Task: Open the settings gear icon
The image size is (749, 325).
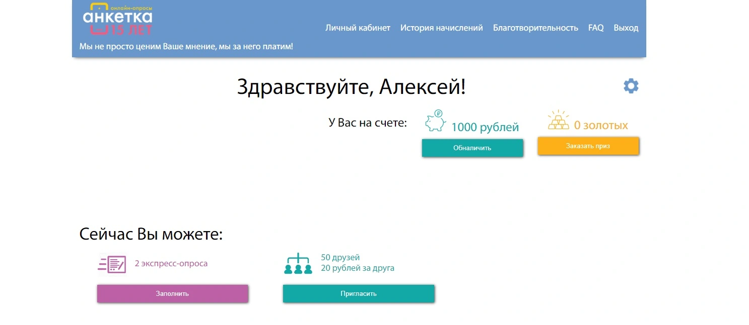Action: pyautogui.click(x=631, y=86)
